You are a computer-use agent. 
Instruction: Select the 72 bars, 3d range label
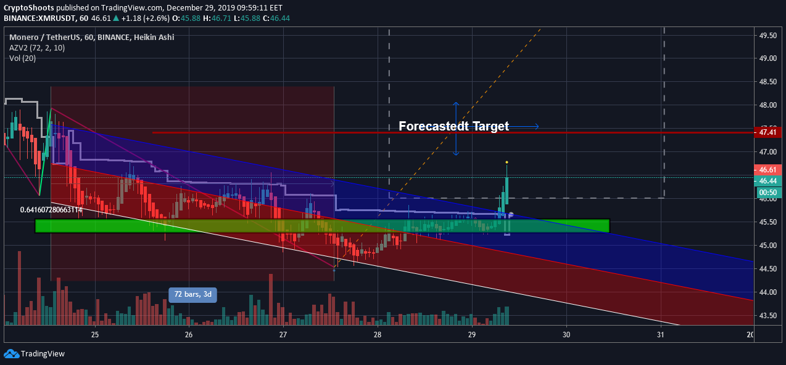coord(192,294)
